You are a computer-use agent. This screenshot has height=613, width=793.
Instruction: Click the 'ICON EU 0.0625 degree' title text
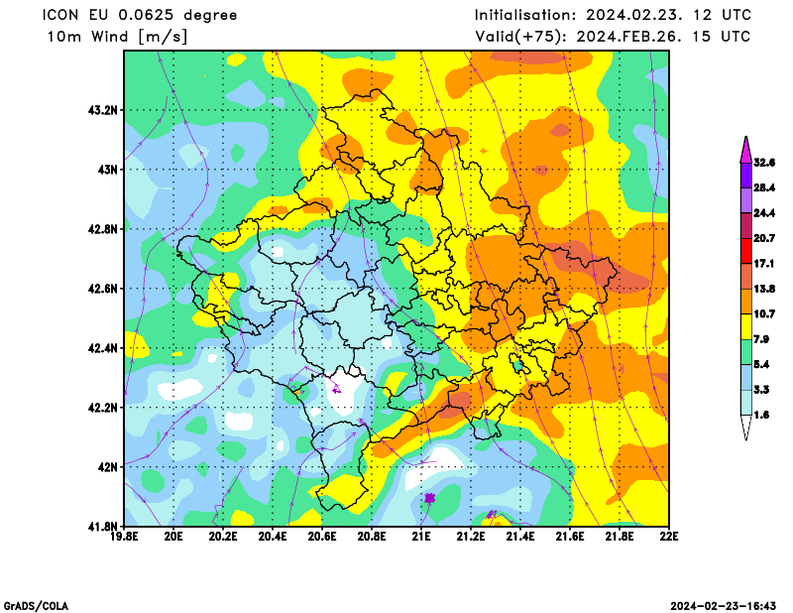pyautogui.click(x=140, y=15)
